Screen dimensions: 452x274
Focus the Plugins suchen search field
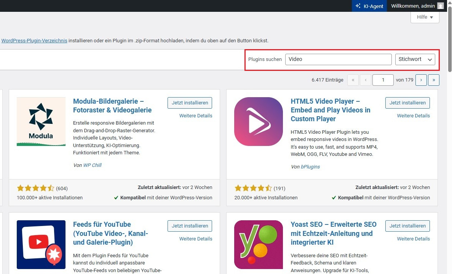[339, 59]
